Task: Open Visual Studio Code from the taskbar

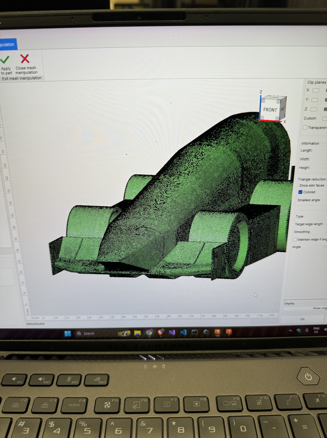Action: (183, 332)
